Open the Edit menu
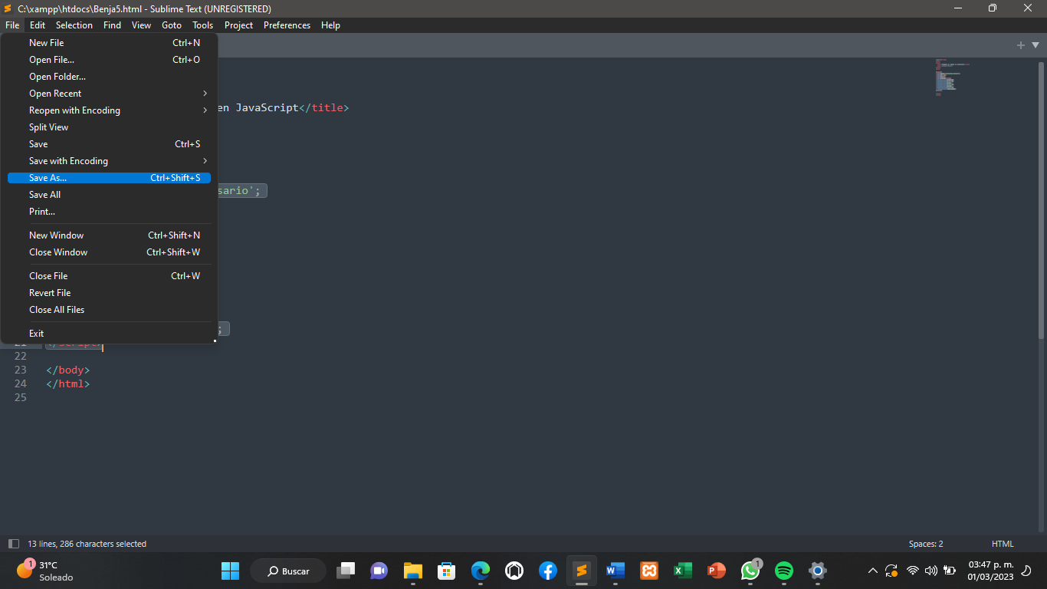Screen dimensions: 1047x589 coord(38,25)
